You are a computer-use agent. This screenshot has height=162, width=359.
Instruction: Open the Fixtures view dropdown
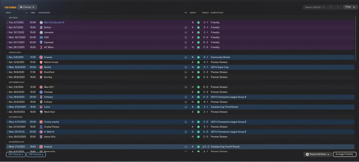click(x=27, y=7)
